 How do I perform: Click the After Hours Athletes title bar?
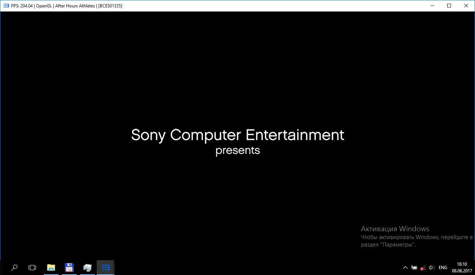click(x=222, y=6)
